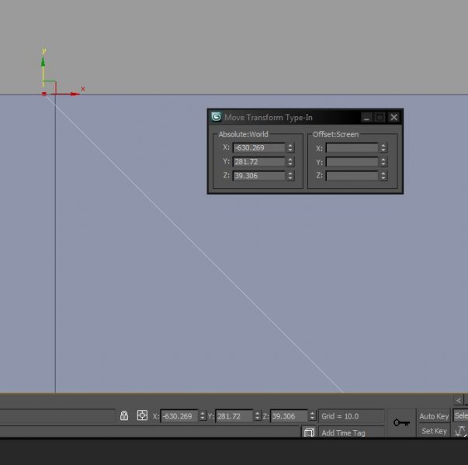Image resolution: width=468 pixels, height=465 pixels.
Task: Toggle Auto Key animation mode
Action: (x=434, y=416)
